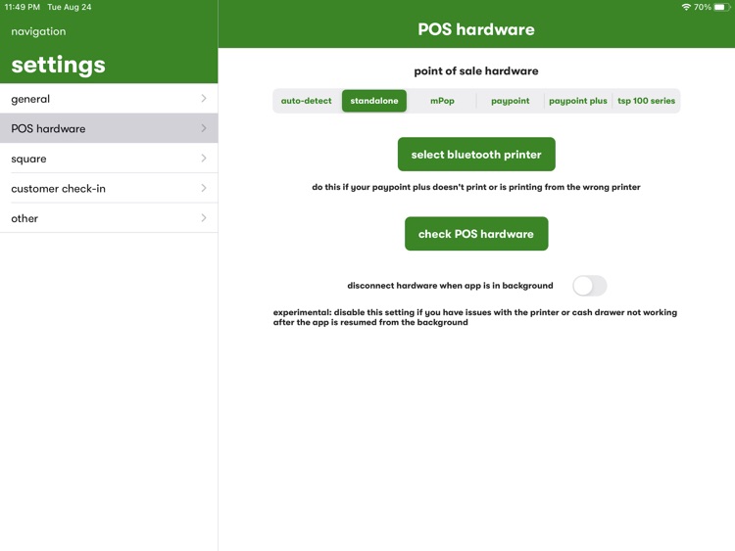Switch to tsp 100 series hardware
735x551 pixels.
click(x=646, y=101)
